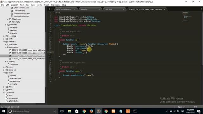
Task: Open ChatController.php in sidebar
Action: pyautogui.click(x=21, y=8)
